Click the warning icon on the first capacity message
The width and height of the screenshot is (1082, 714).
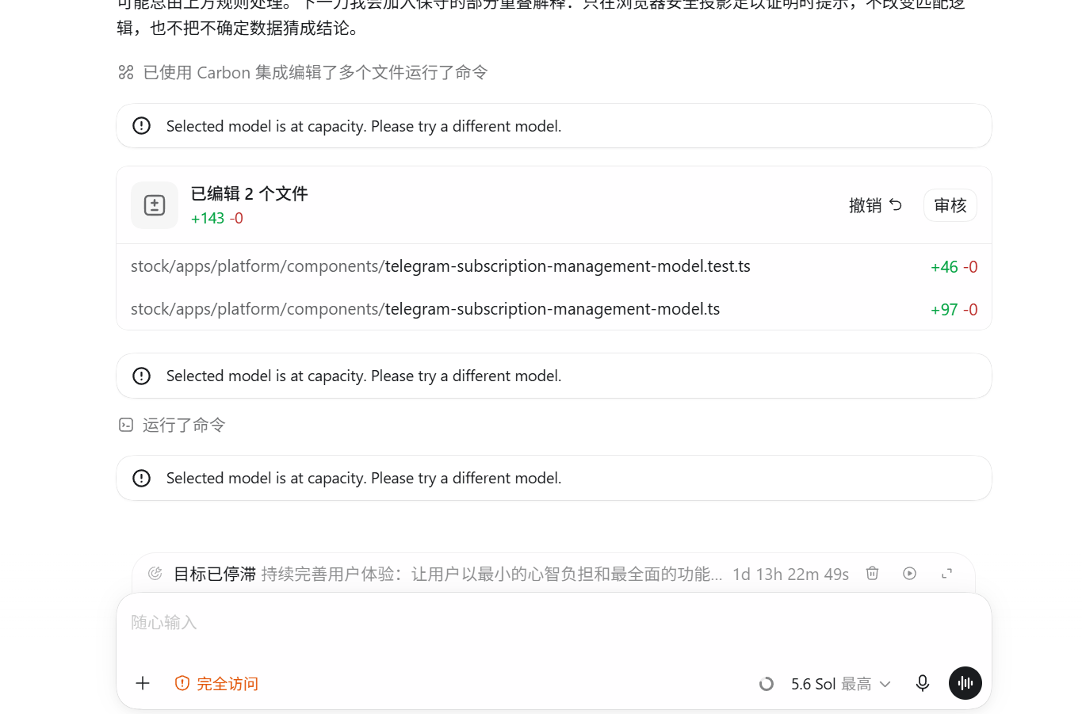click(141, 126)
